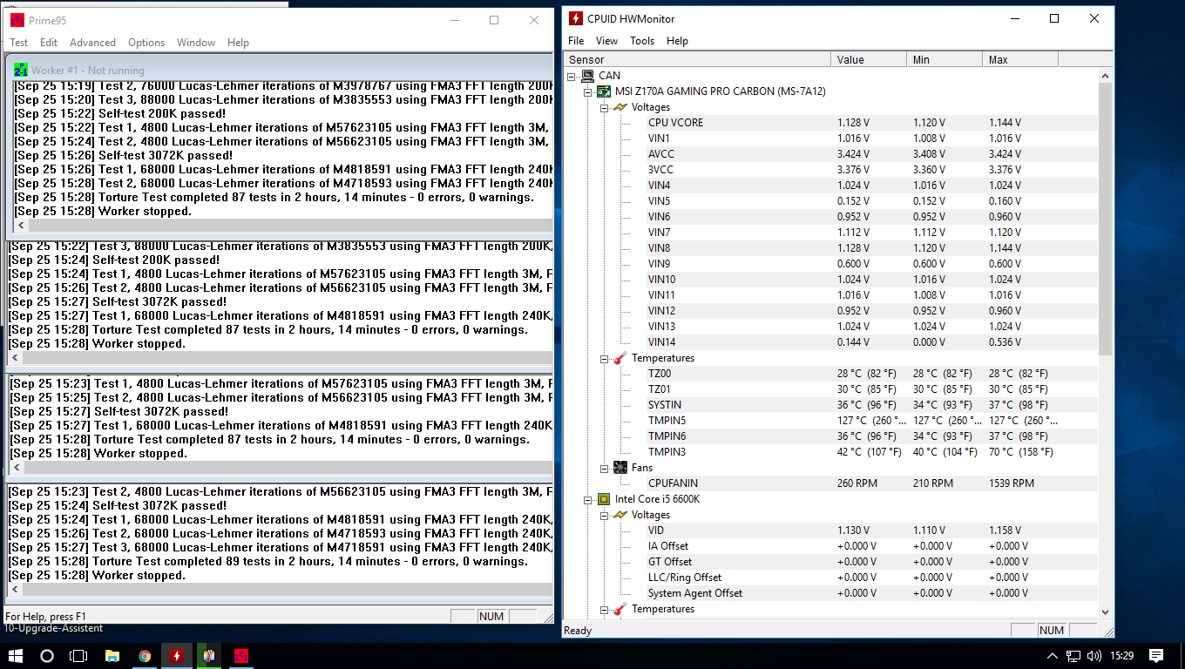Viewport: 1185px width, 669px height.
Task: Open the Action Center notifications icon
Action: pyautogui.click(x=1156, y=655)
